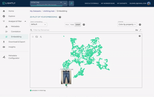The width and height of the screenshot is (154, 97).
Task: Open help next to 2D plot title
Action: point(60,17)
